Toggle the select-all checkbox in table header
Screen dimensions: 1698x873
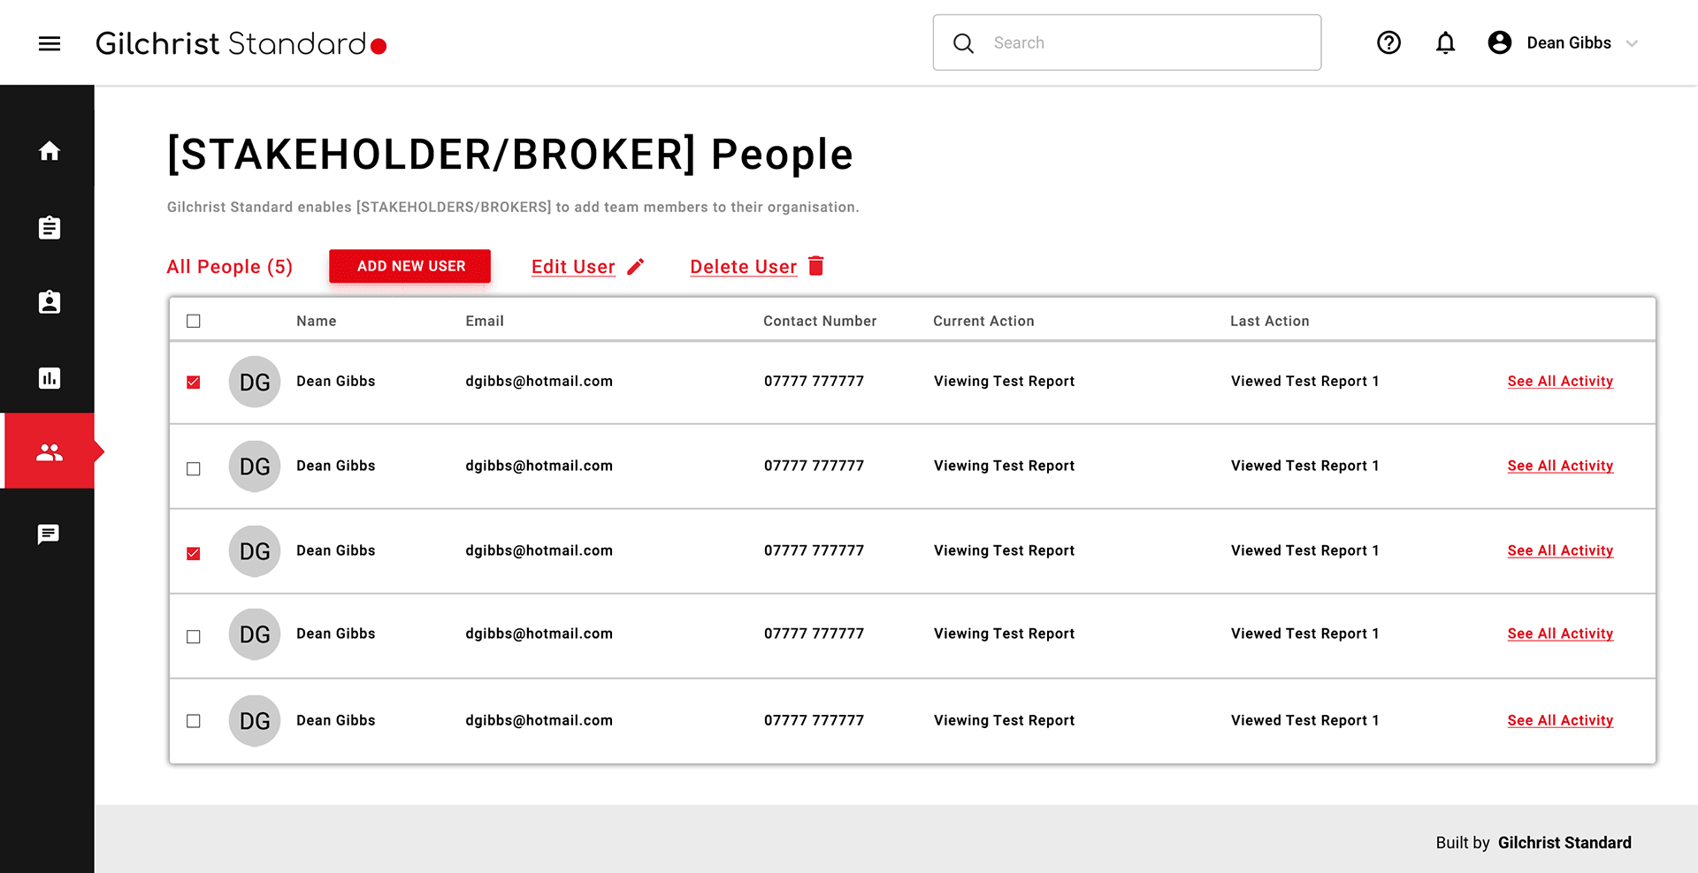click(x=194, y=321)
